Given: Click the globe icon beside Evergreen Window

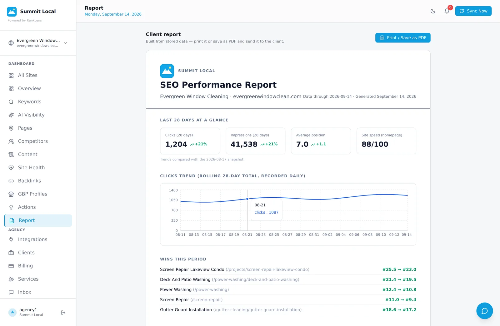Looking at the screenshot, I should (x=11, y=43).
